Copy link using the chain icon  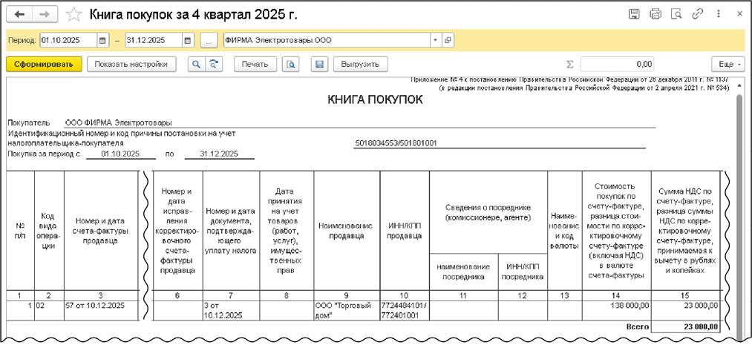(697, 14)
